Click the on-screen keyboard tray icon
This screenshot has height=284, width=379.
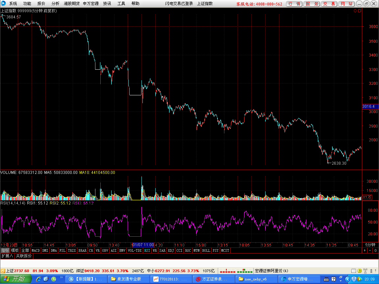click(x=326, y=279)
